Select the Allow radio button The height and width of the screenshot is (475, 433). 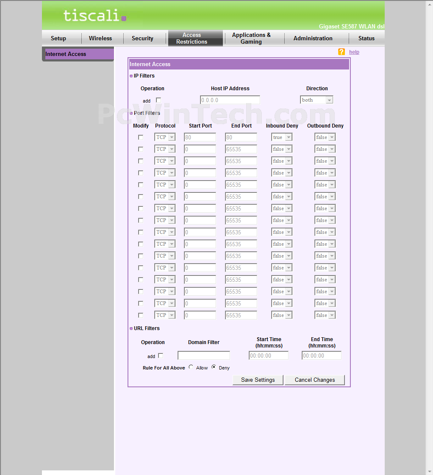(x=191, y=367)
